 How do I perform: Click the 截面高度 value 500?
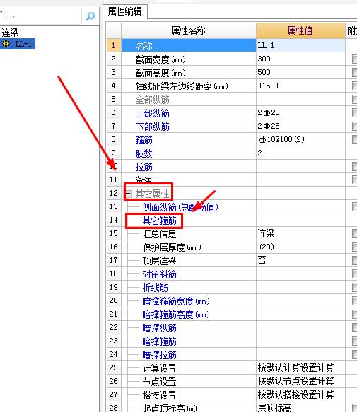point(264,72)
